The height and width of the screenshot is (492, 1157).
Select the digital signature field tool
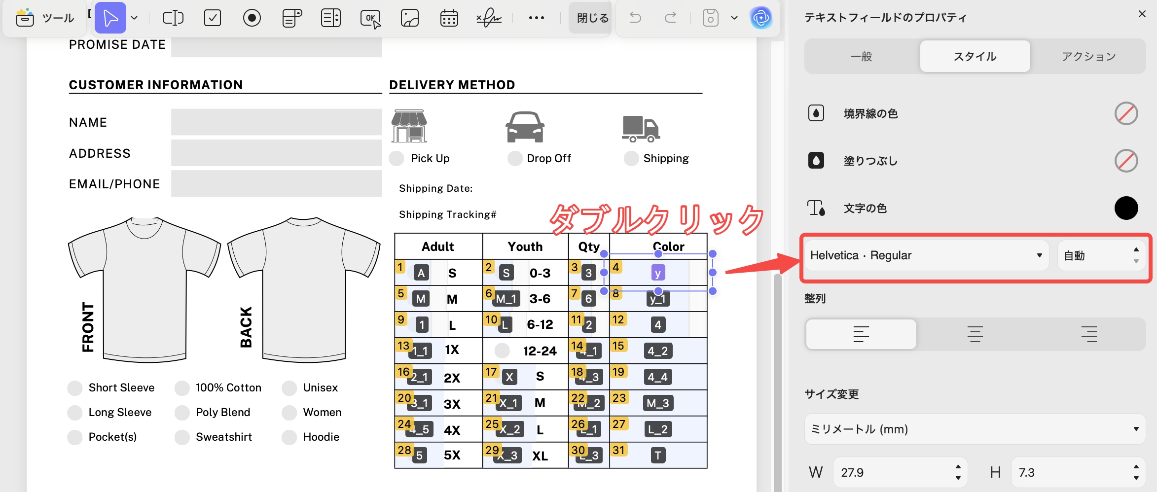(x=488, y=18)
